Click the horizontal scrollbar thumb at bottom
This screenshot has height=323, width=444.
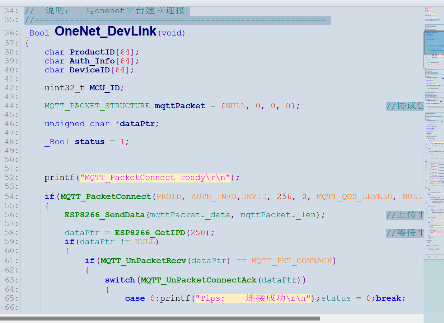[x=160, y=318]
